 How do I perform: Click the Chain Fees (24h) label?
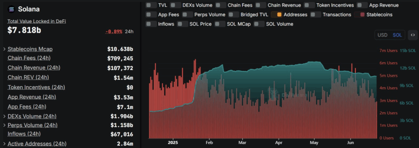(29, 58)
